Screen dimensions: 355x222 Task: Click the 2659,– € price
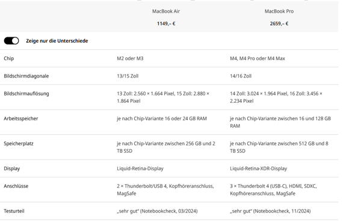click(x=279, y=23)
